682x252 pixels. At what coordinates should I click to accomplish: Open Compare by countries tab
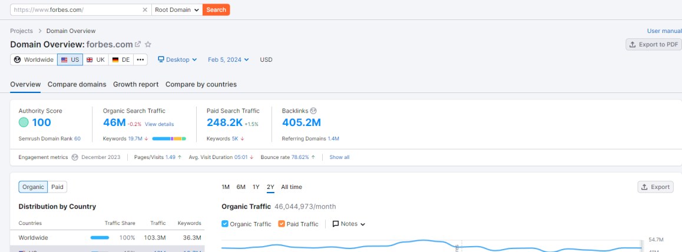[x=201, y=84]
